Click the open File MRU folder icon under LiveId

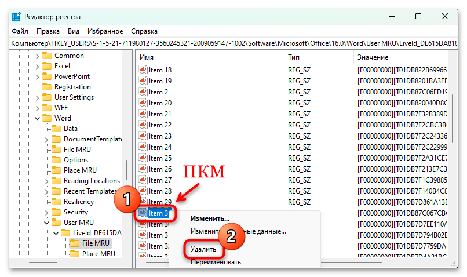tap(75, 243)
